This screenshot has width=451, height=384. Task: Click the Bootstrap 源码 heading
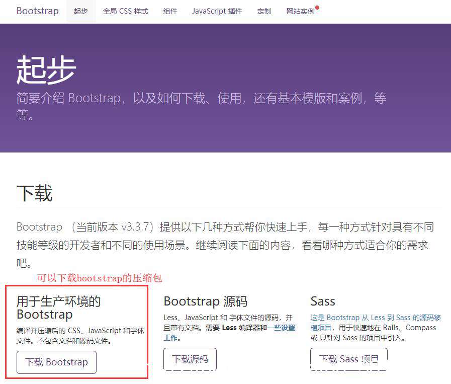point(205,301)
